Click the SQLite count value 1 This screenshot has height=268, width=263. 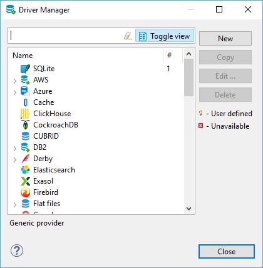tap(168, 69)
